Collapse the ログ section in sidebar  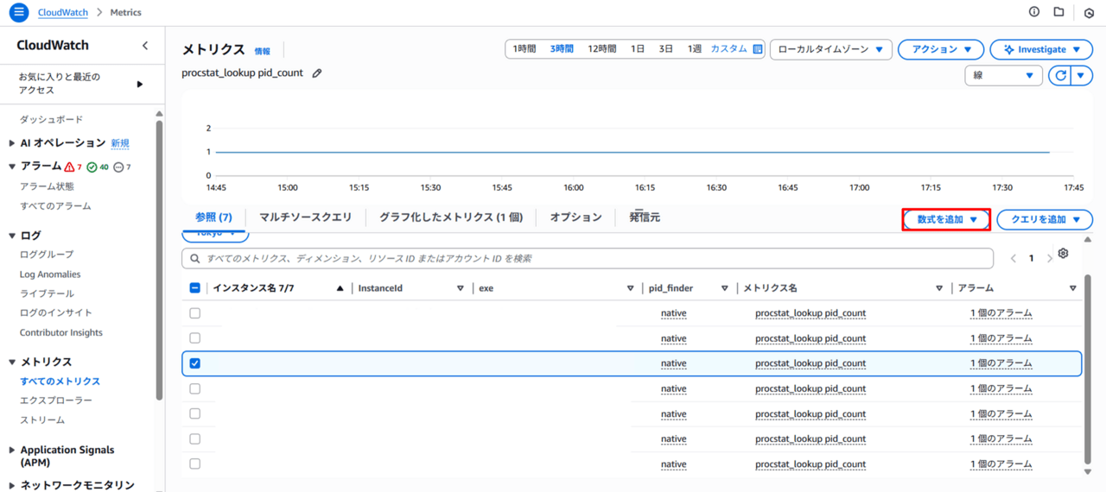click(12, 236)
